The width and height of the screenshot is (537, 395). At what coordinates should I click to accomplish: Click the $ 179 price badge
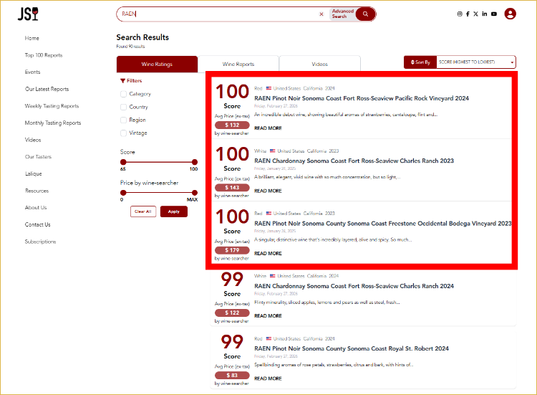click(232, 250)
